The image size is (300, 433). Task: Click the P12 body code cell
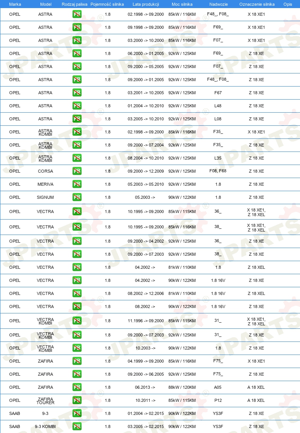coord(218,400)
